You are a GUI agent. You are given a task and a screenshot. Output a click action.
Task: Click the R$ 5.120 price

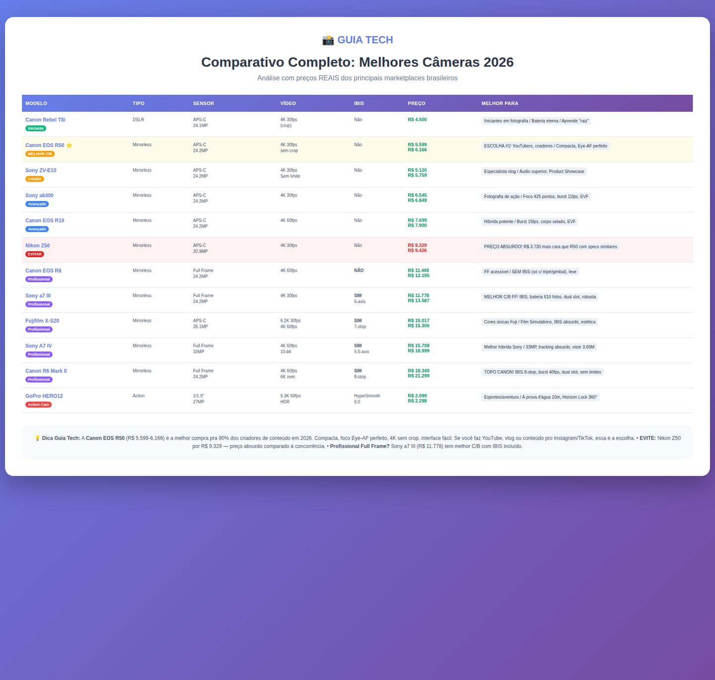point(417,170)
